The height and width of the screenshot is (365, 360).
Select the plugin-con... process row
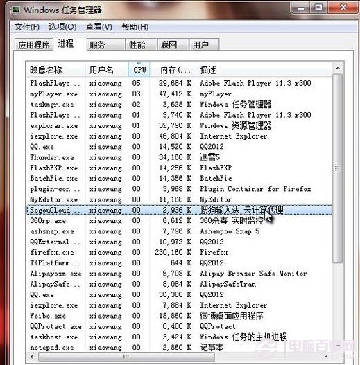tap(179, 189)
